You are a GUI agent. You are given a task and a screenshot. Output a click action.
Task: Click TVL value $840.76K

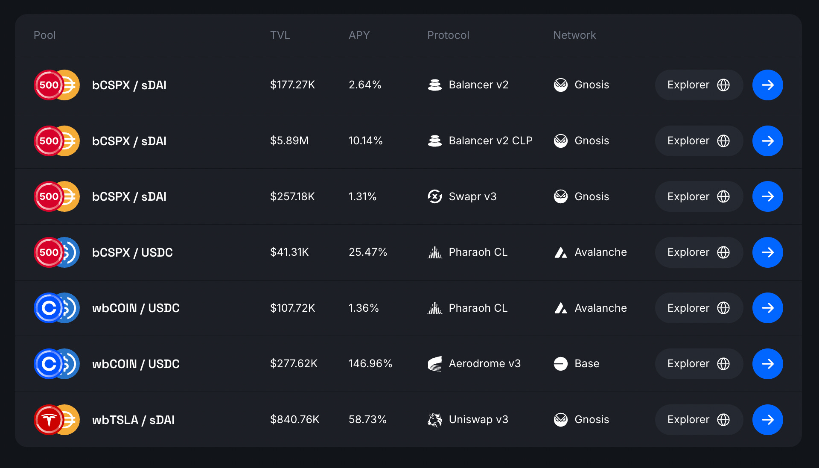pos(295,420)
